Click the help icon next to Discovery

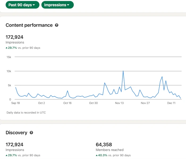31,133
